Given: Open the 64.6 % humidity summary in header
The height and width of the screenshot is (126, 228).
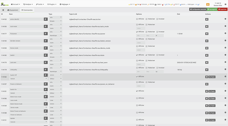Looking at the screenshot, I should (x=183, y=5).
